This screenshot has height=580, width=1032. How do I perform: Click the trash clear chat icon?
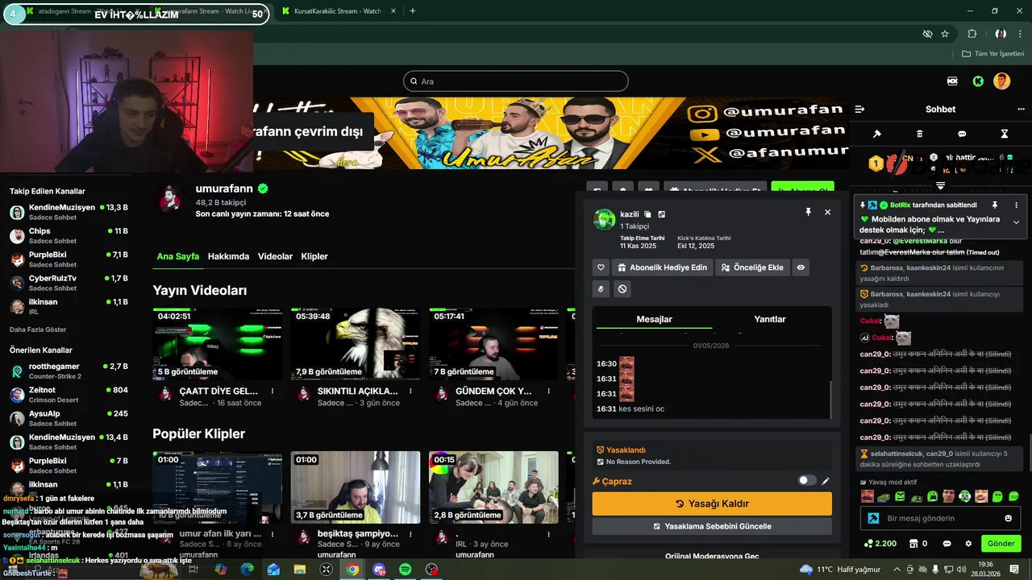point(920,134)
